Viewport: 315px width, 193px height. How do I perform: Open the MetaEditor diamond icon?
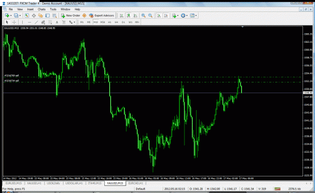[84, 16]
